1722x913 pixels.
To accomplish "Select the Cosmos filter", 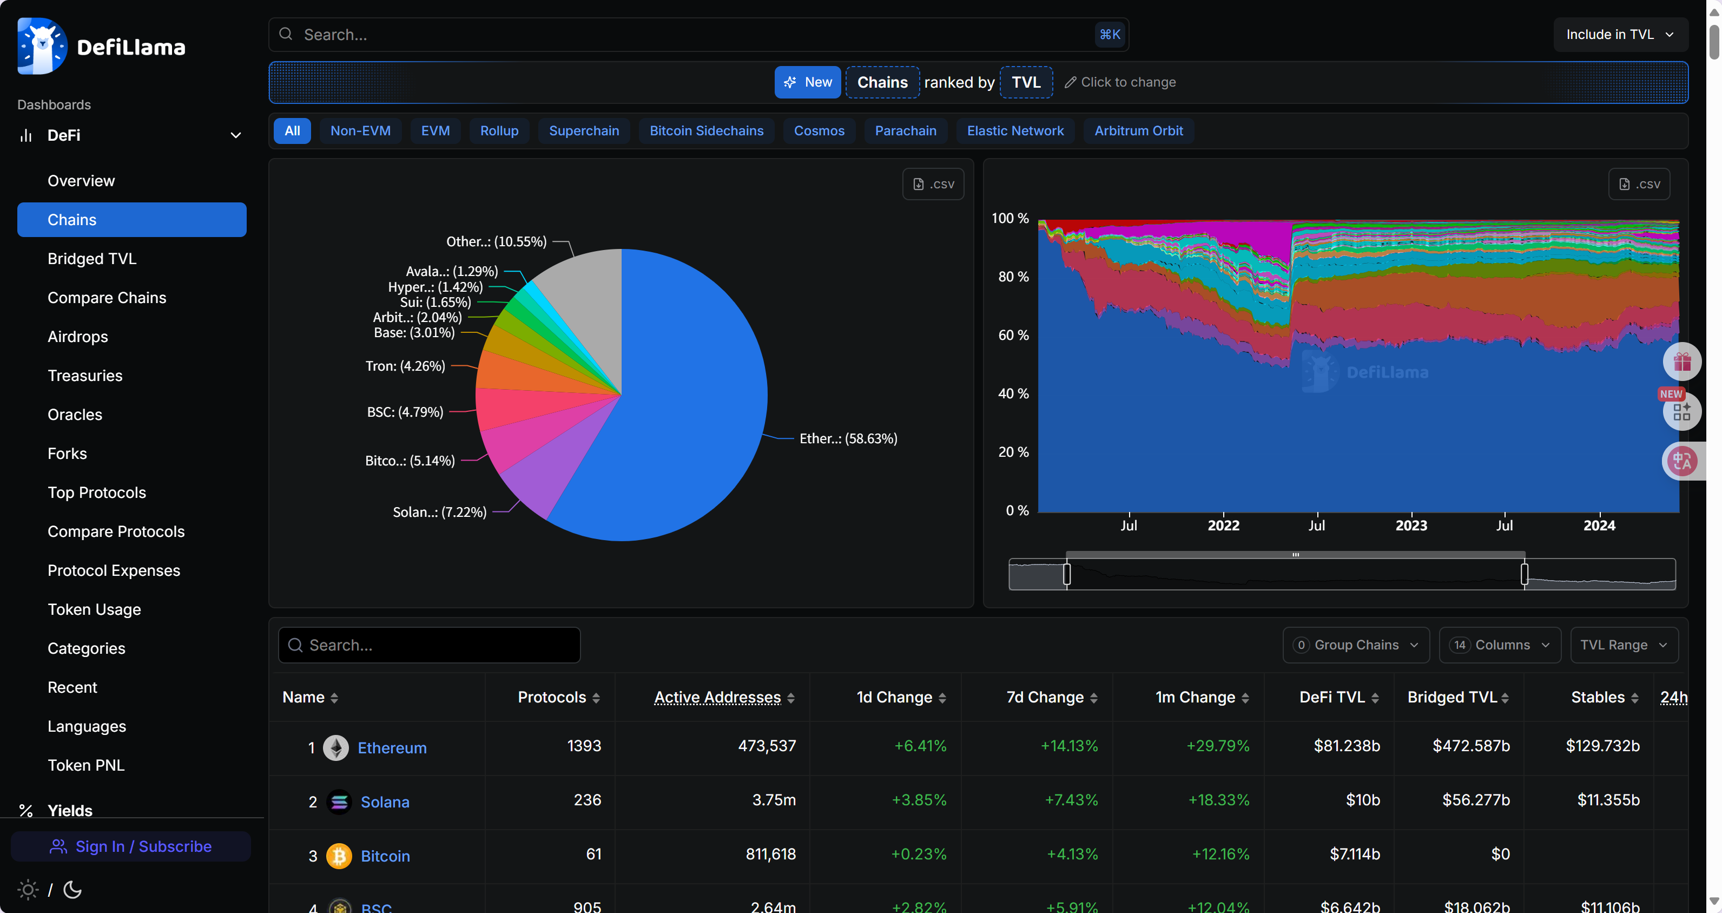I will (819, 131).
